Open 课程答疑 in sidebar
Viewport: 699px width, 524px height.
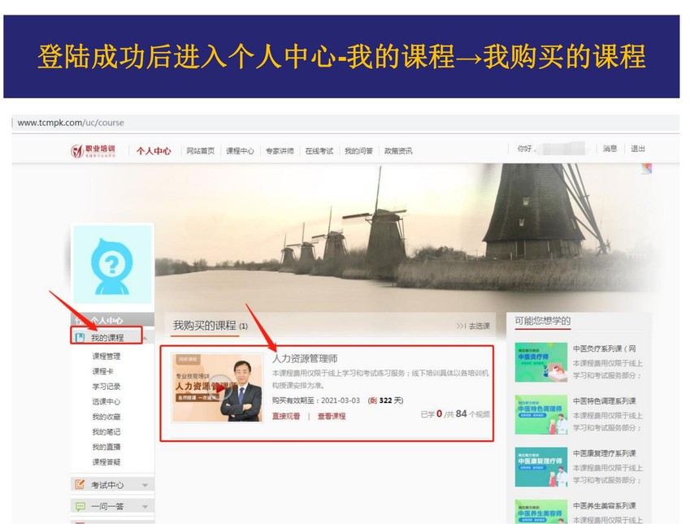[x=106, y=462]
